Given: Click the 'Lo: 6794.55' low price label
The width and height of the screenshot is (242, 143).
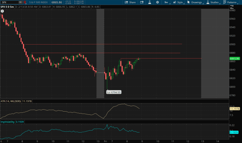Looking at the screenshot, I should tap(114, 92).
